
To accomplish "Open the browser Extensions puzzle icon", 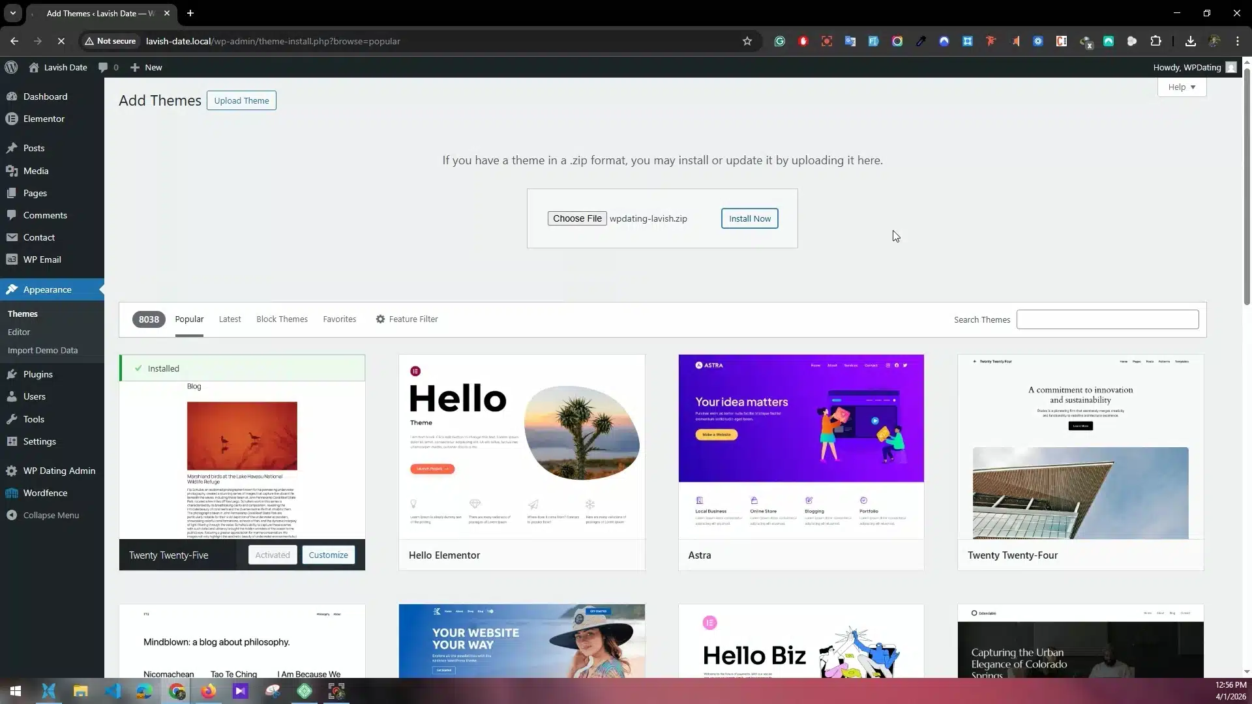I will [x=1155, y=41].
